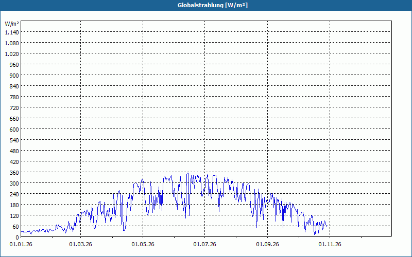
Task: Click the 120 y-axis label
Action: (x=14, y=215)
